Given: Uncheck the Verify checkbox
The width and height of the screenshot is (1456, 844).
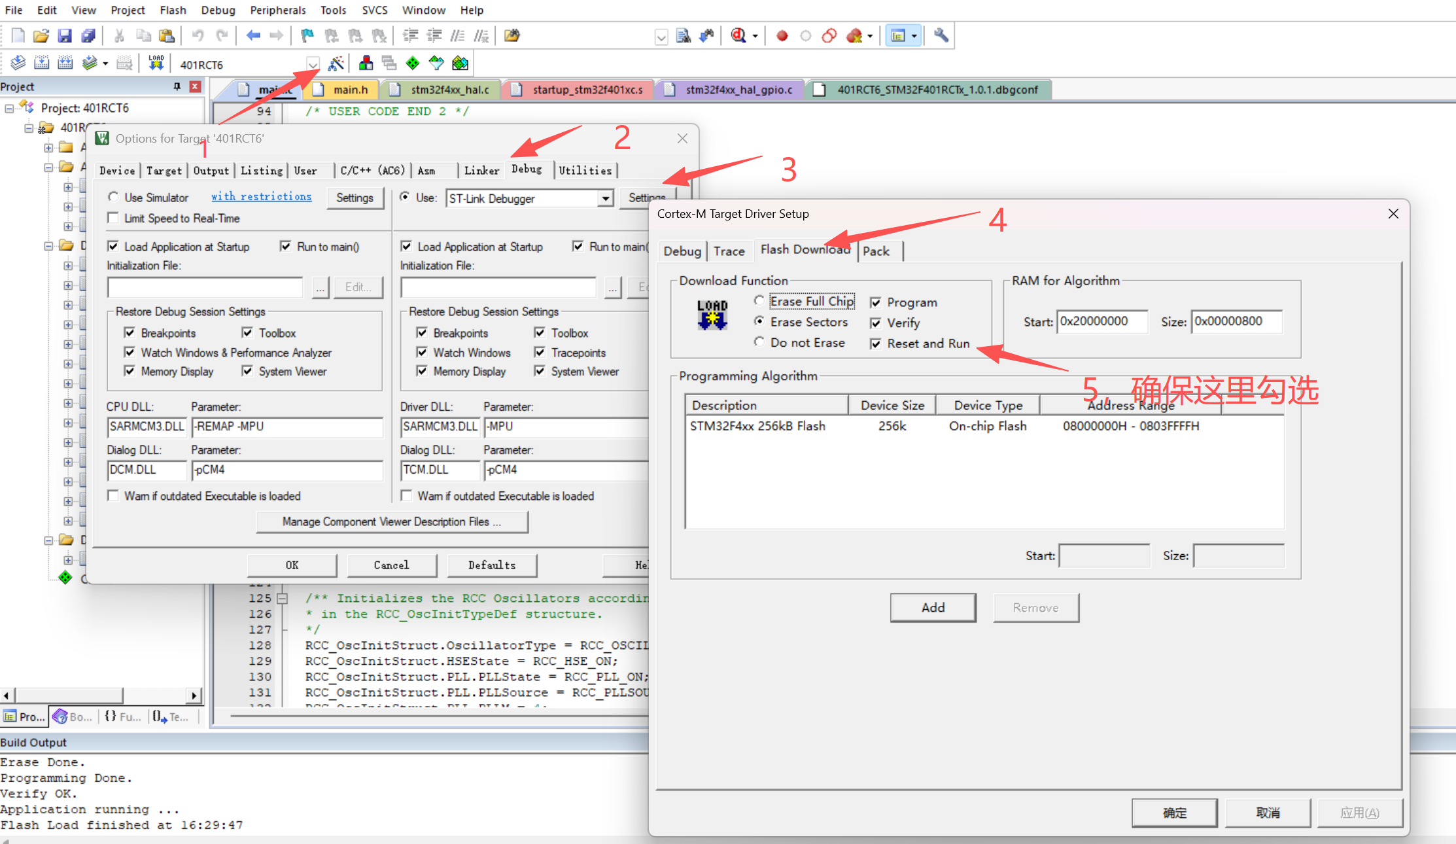Looking at the screenshot, I should click(x=876, y=323).
